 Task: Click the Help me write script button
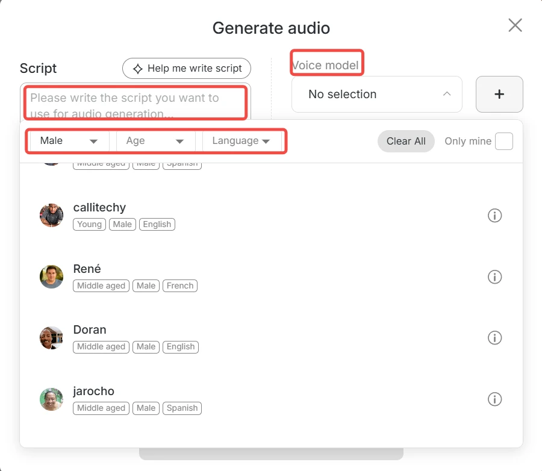186,68
